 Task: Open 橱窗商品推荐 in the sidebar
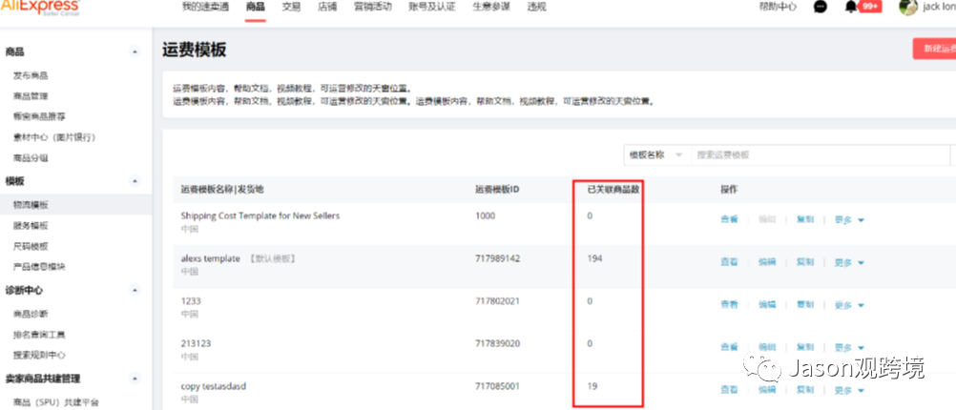[39, 116]
